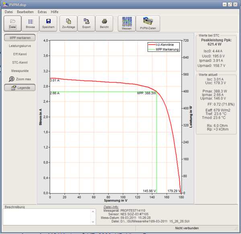The height and width of the screenshot is (234, 241).
Task: Open the Extras menu
Action: click(x=42, y=12)
